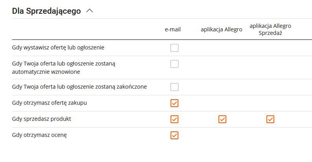
Task: Uncheck e-mail for Gdy sprzedasz produkt
Action: 174,119
